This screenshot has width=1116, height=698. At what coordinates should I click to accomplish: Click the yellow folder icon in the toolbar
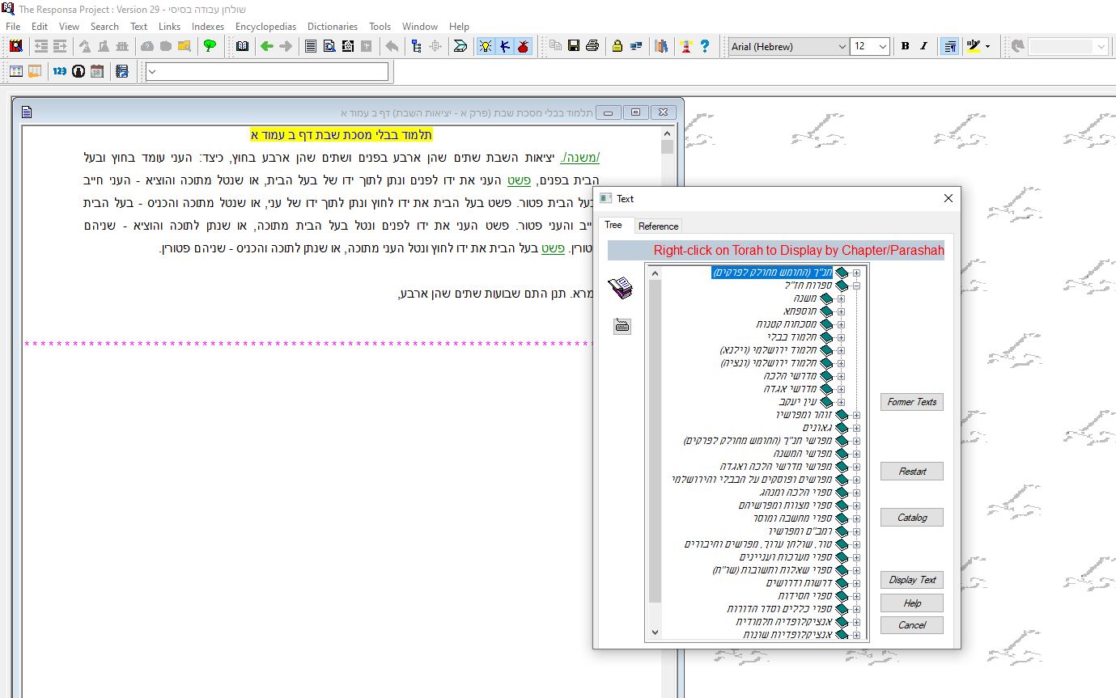click(x=184, y=46)
